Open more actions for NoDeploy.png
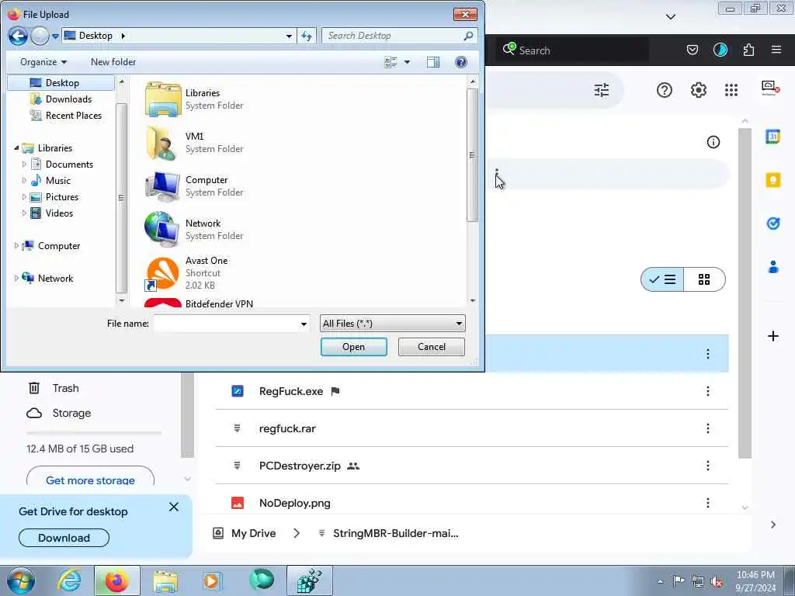Viewport: 795px width, 596px height. pos(708,503)
